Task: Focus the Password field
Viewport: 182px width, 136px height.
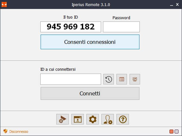Action: point(121,27)
